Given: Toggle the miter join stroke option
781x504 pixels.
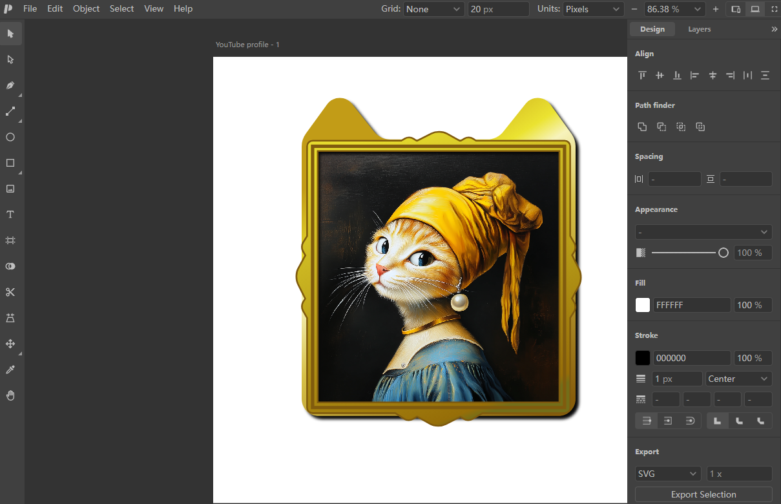Looking at the screenshot, I should click(x=718, y=421).
